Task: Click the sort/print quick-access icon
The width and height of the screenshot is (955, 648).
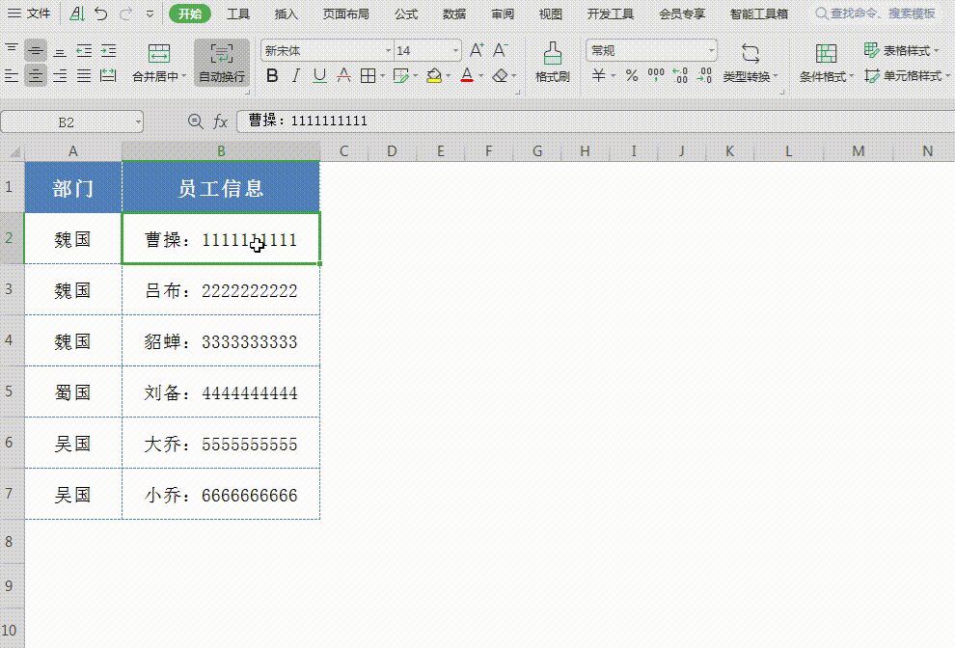Action: [77, 13]
